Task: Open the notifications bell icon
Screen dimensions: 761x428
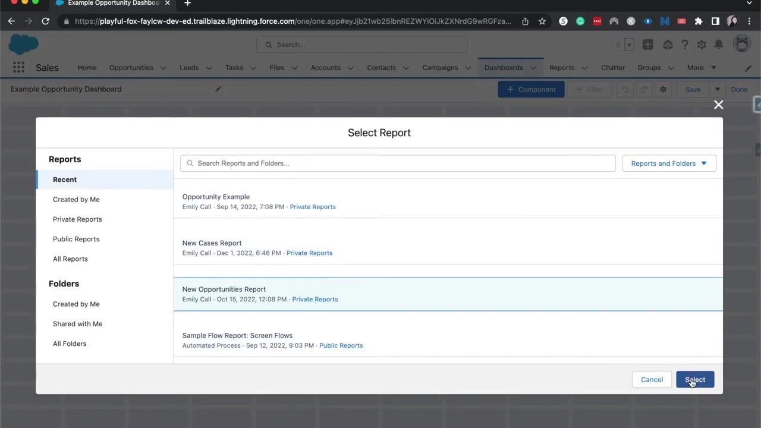Action: (x=719, y=45)
